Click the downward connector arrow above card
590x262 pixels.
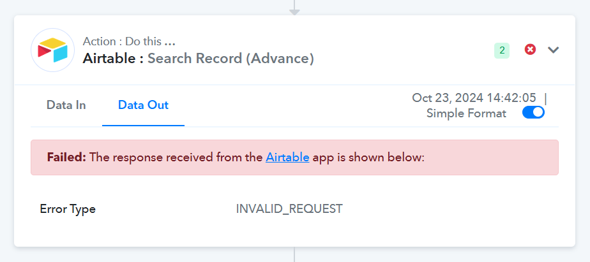point(294,12)
